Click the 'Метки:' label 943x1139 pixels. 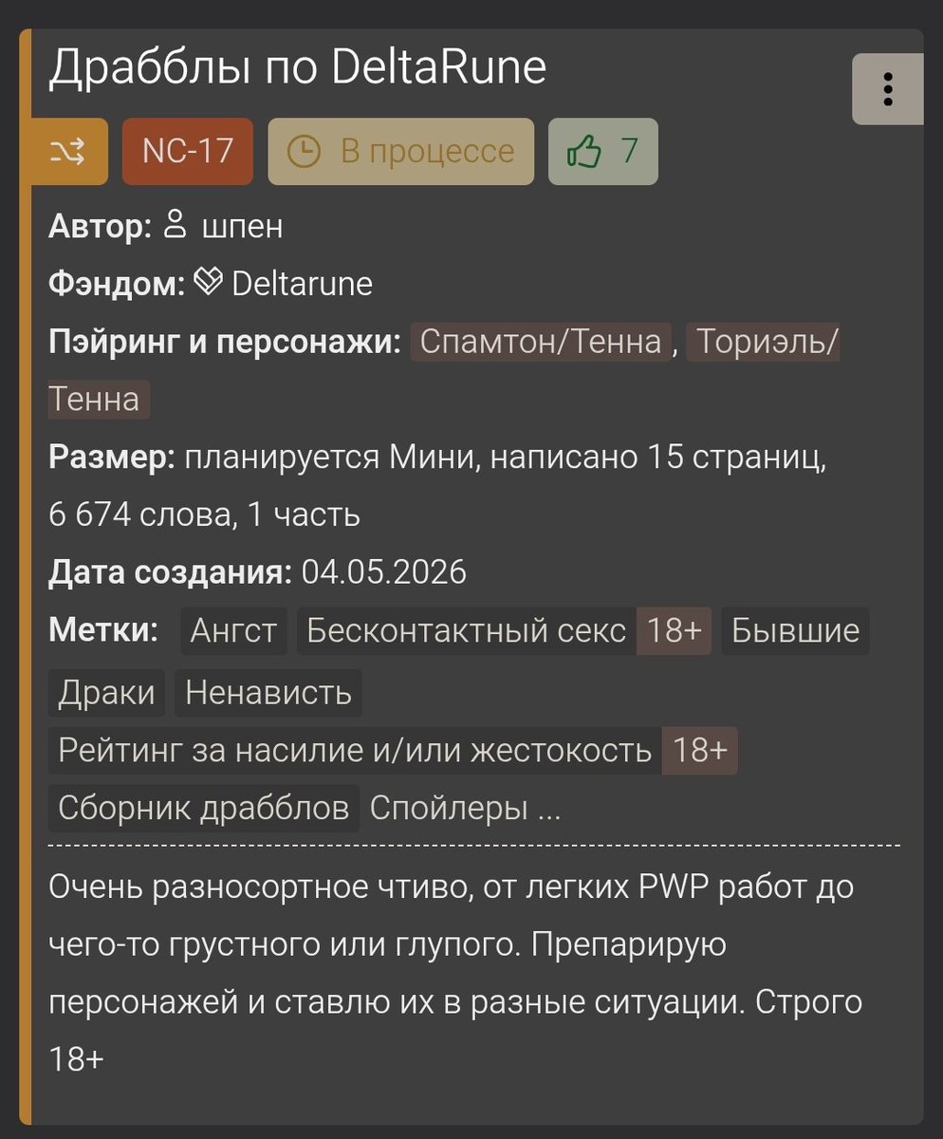point(103,630)
